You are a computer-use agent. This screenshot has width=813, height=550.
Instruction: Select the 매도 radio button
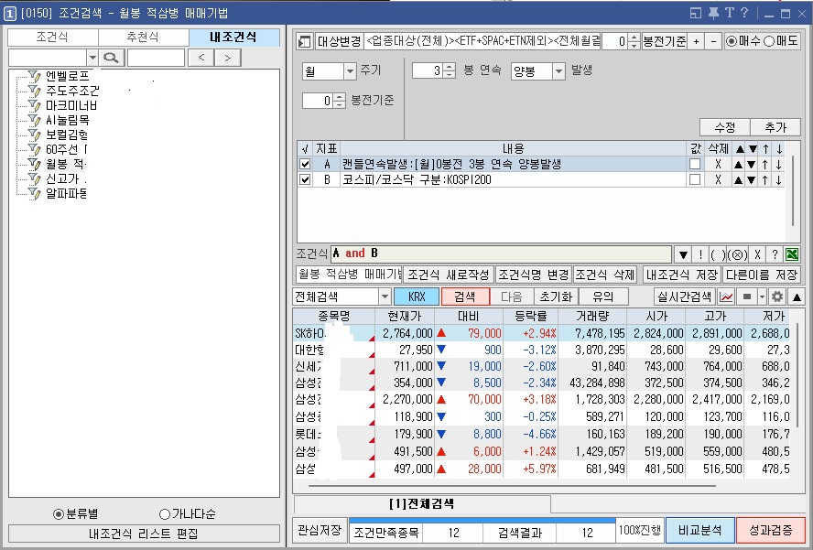coord(769,41)
